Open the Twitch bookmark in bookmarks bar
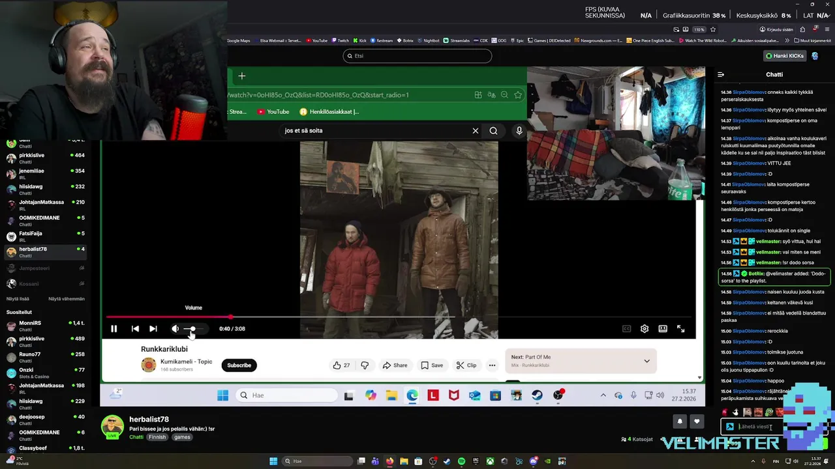The image size is (835, 469). pyautogui.click(x=340, y=40)
